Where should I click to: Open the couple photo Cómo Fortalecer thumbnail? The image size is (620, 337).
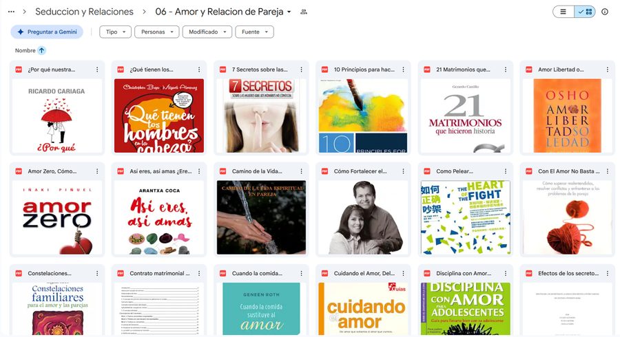pos(363,217)
